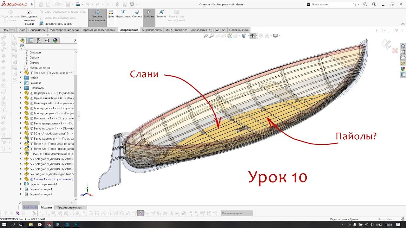
Task: Click the Цвет color swatch button
Action: (111, 14)
